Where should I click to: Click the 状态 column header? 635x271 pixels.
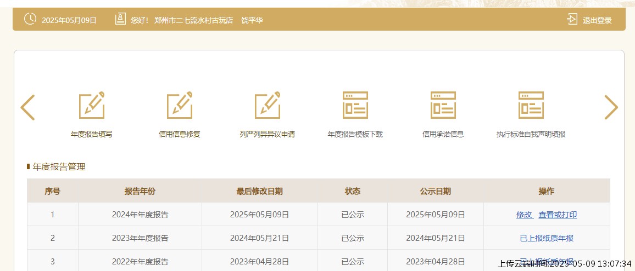(x=352, y=192)
